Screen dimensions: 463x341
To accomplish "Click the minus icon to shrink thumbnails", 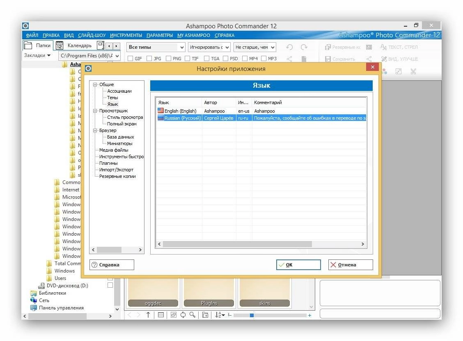I will 230,315.
